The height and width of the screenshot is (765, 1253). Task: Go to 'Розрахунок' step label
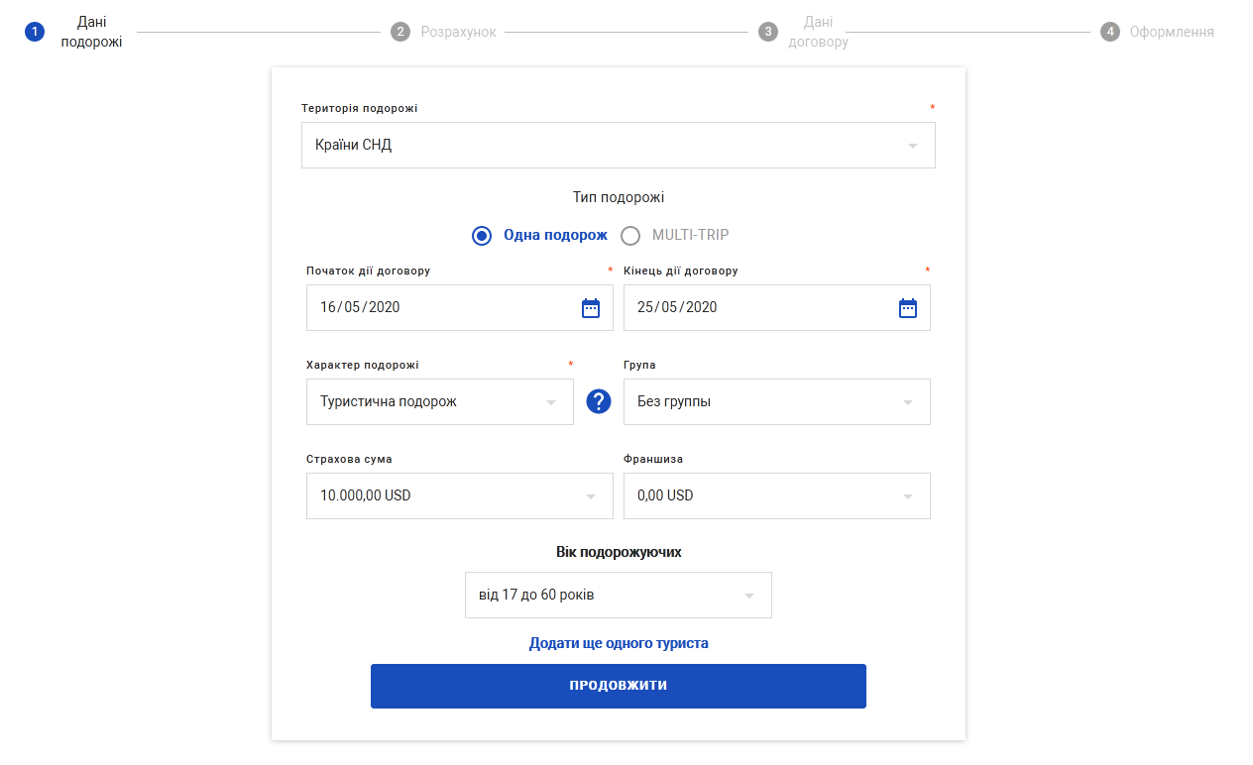458,32
